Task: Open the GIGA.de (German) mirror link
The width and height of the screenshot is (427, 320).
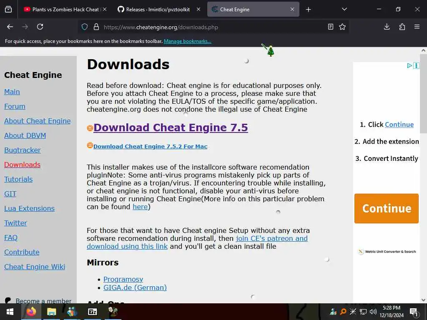Action: pos(135,287)
